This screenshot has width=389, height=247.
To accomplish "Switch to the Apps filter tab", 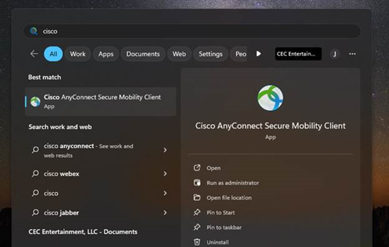I will (106, 54).
